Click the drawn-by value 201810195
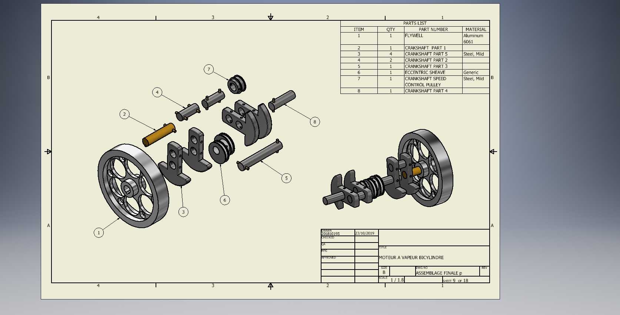Image resolution: width=620 pixels, height=315 pixels. (330, 234)
